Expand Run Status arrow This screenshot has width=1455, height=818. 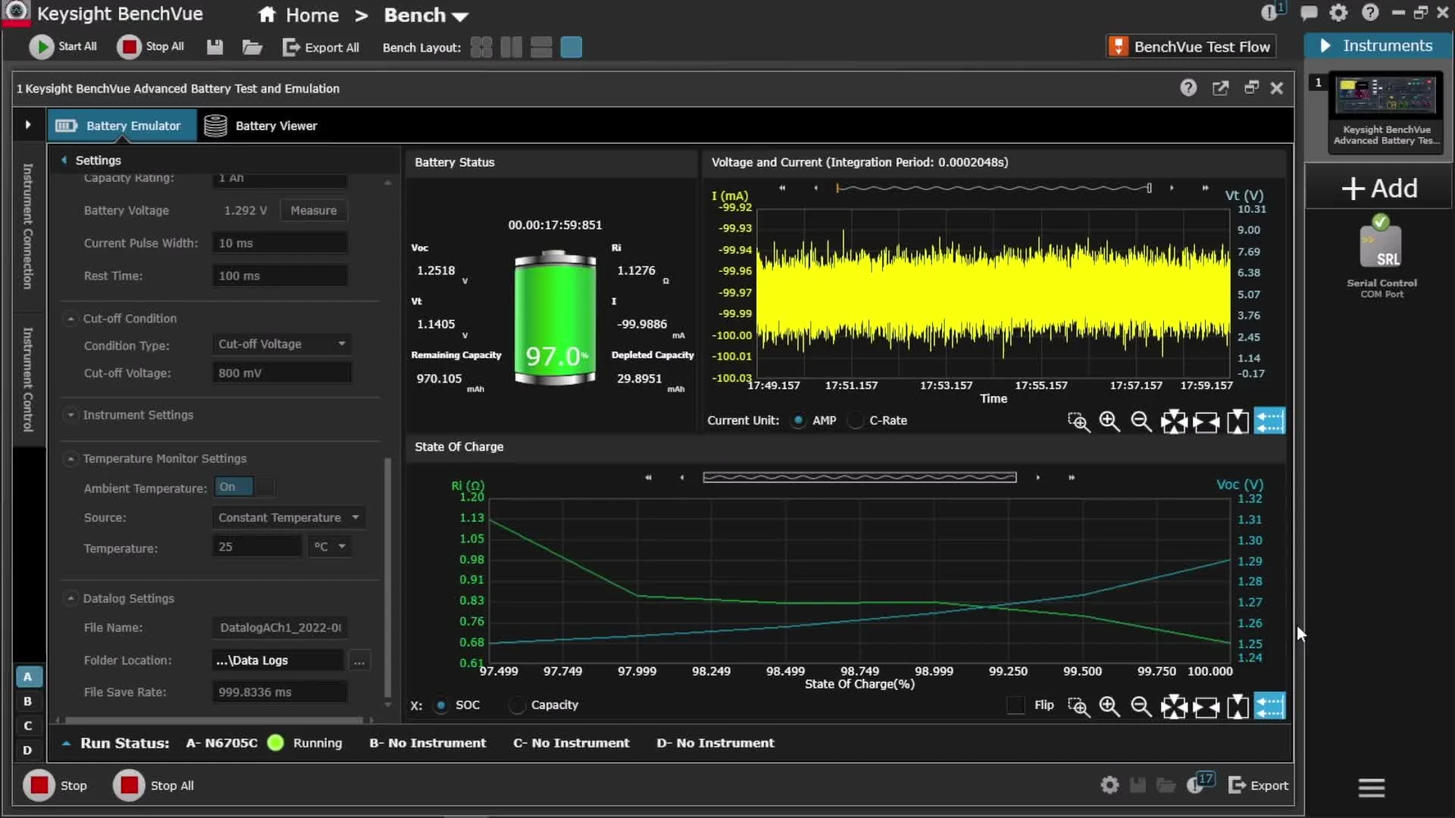66,743
